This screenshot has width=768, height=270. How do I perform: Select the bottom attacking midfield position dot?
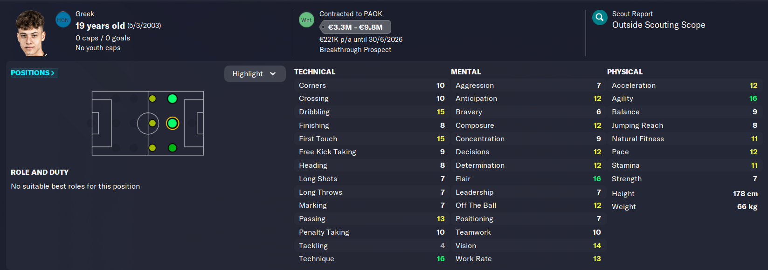[173, 148]
